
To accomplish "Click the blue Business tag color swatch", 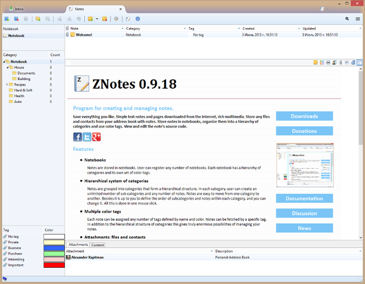I will tap(54, 248).
